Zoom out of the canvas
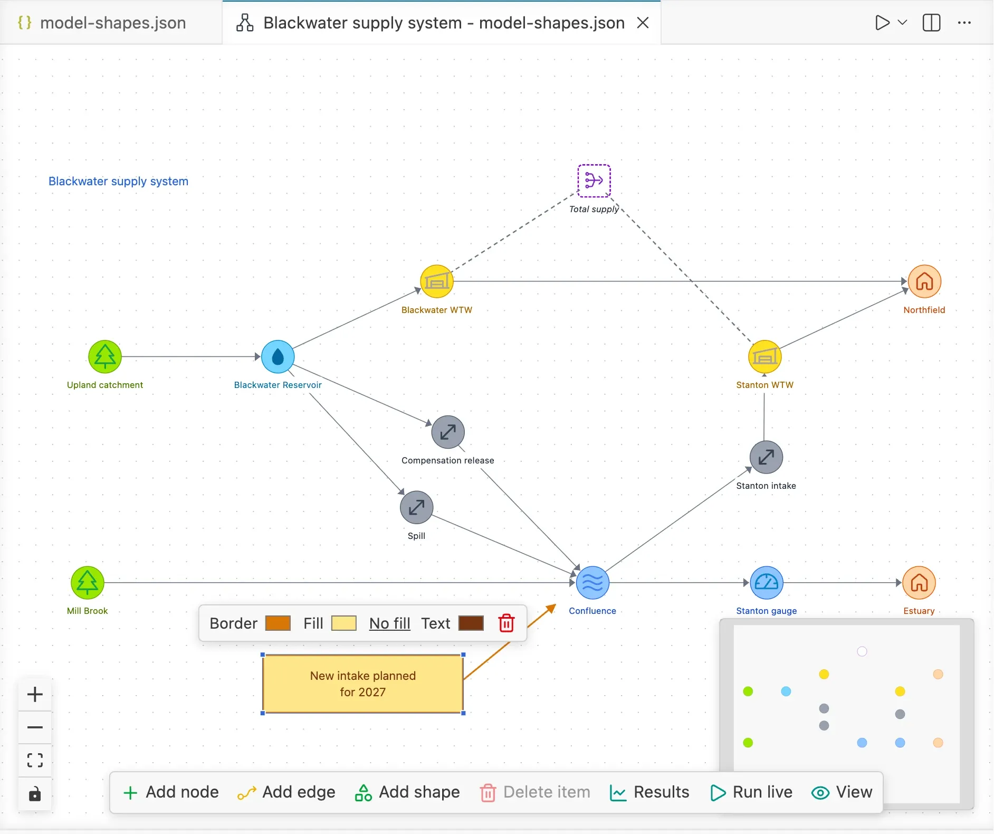994x834 pixels. 35,727
